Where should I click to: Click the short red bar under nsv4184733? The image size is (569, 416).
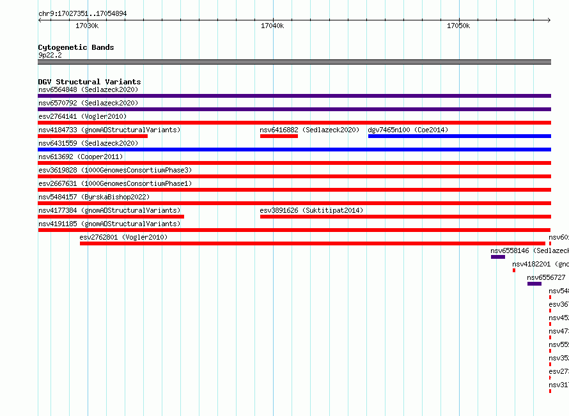(93, 136)
